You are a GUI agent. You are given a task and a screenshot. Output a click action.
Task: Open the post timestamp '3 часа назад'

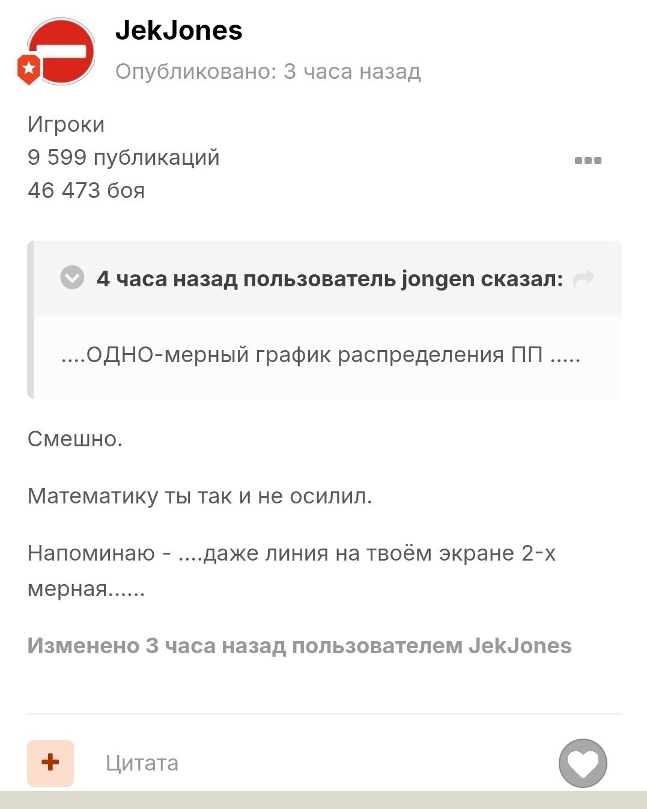click(x=352, y=71)
